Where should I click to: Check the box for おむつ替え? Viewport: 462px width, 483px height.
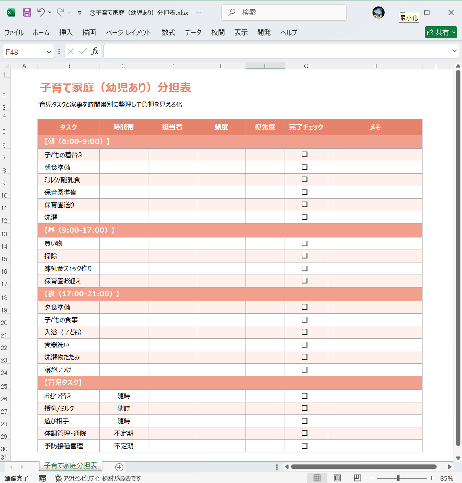305,396
